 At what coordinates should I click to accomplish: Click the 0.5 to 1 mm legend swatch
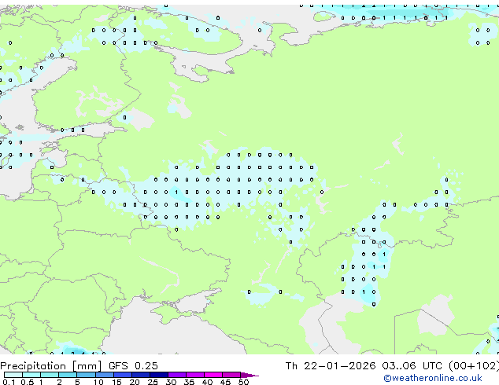31,375
